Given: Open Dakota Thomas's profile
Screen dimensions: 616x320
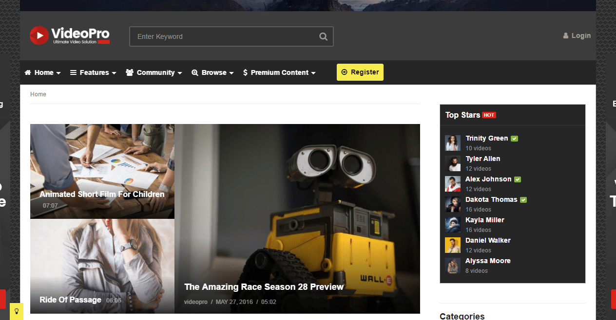Looking at the screenshot, I should 491,199.
